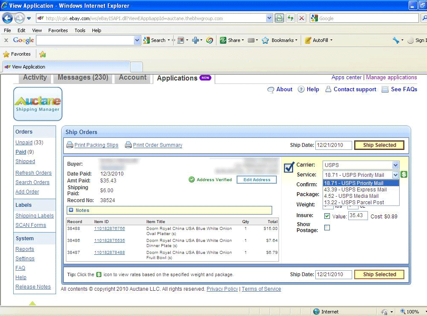Expand the Notes section
The height and width of the screenshot is (316, 427).
[x=71, y=210]
